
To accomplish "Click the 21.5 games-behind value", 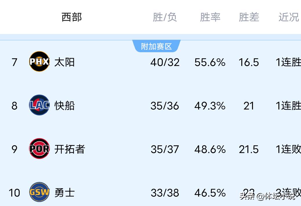I will [249, 149].
